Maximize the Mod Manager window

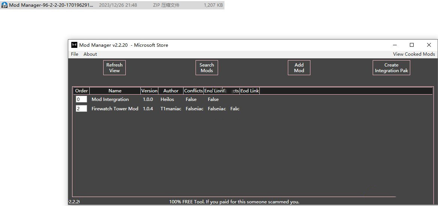(411, 45)
